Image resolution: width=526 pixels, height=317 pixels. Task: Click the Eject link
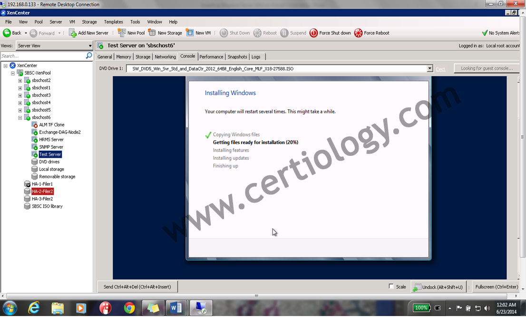pos(440,69)
